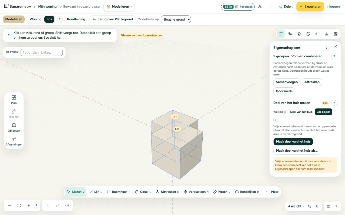The height and width of the screenshot is (215, 345).
Task: Click the Exporteren button
Action: click(x=310, y=7)
